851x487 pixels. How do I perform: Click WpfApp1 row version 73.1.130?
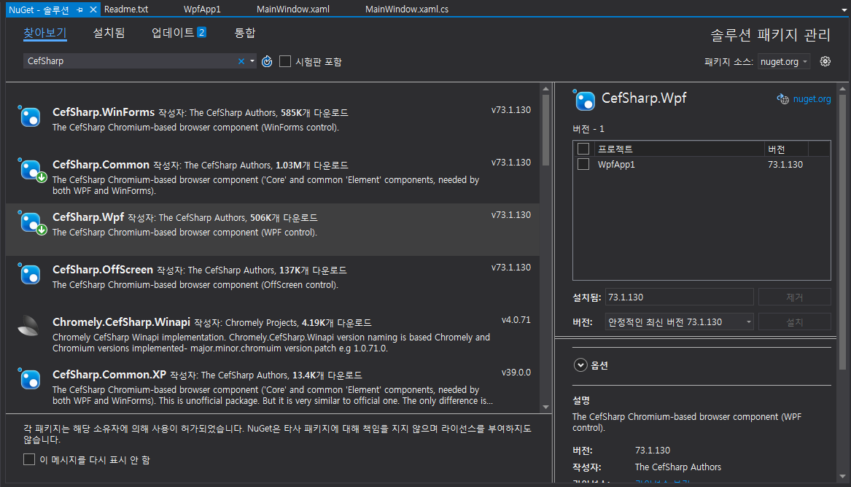point(785,164)
